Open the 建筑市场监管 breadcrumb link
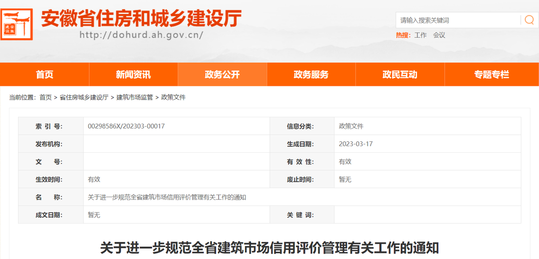The width and height of the screenshot is (539, 259). (x=135, y=97)
